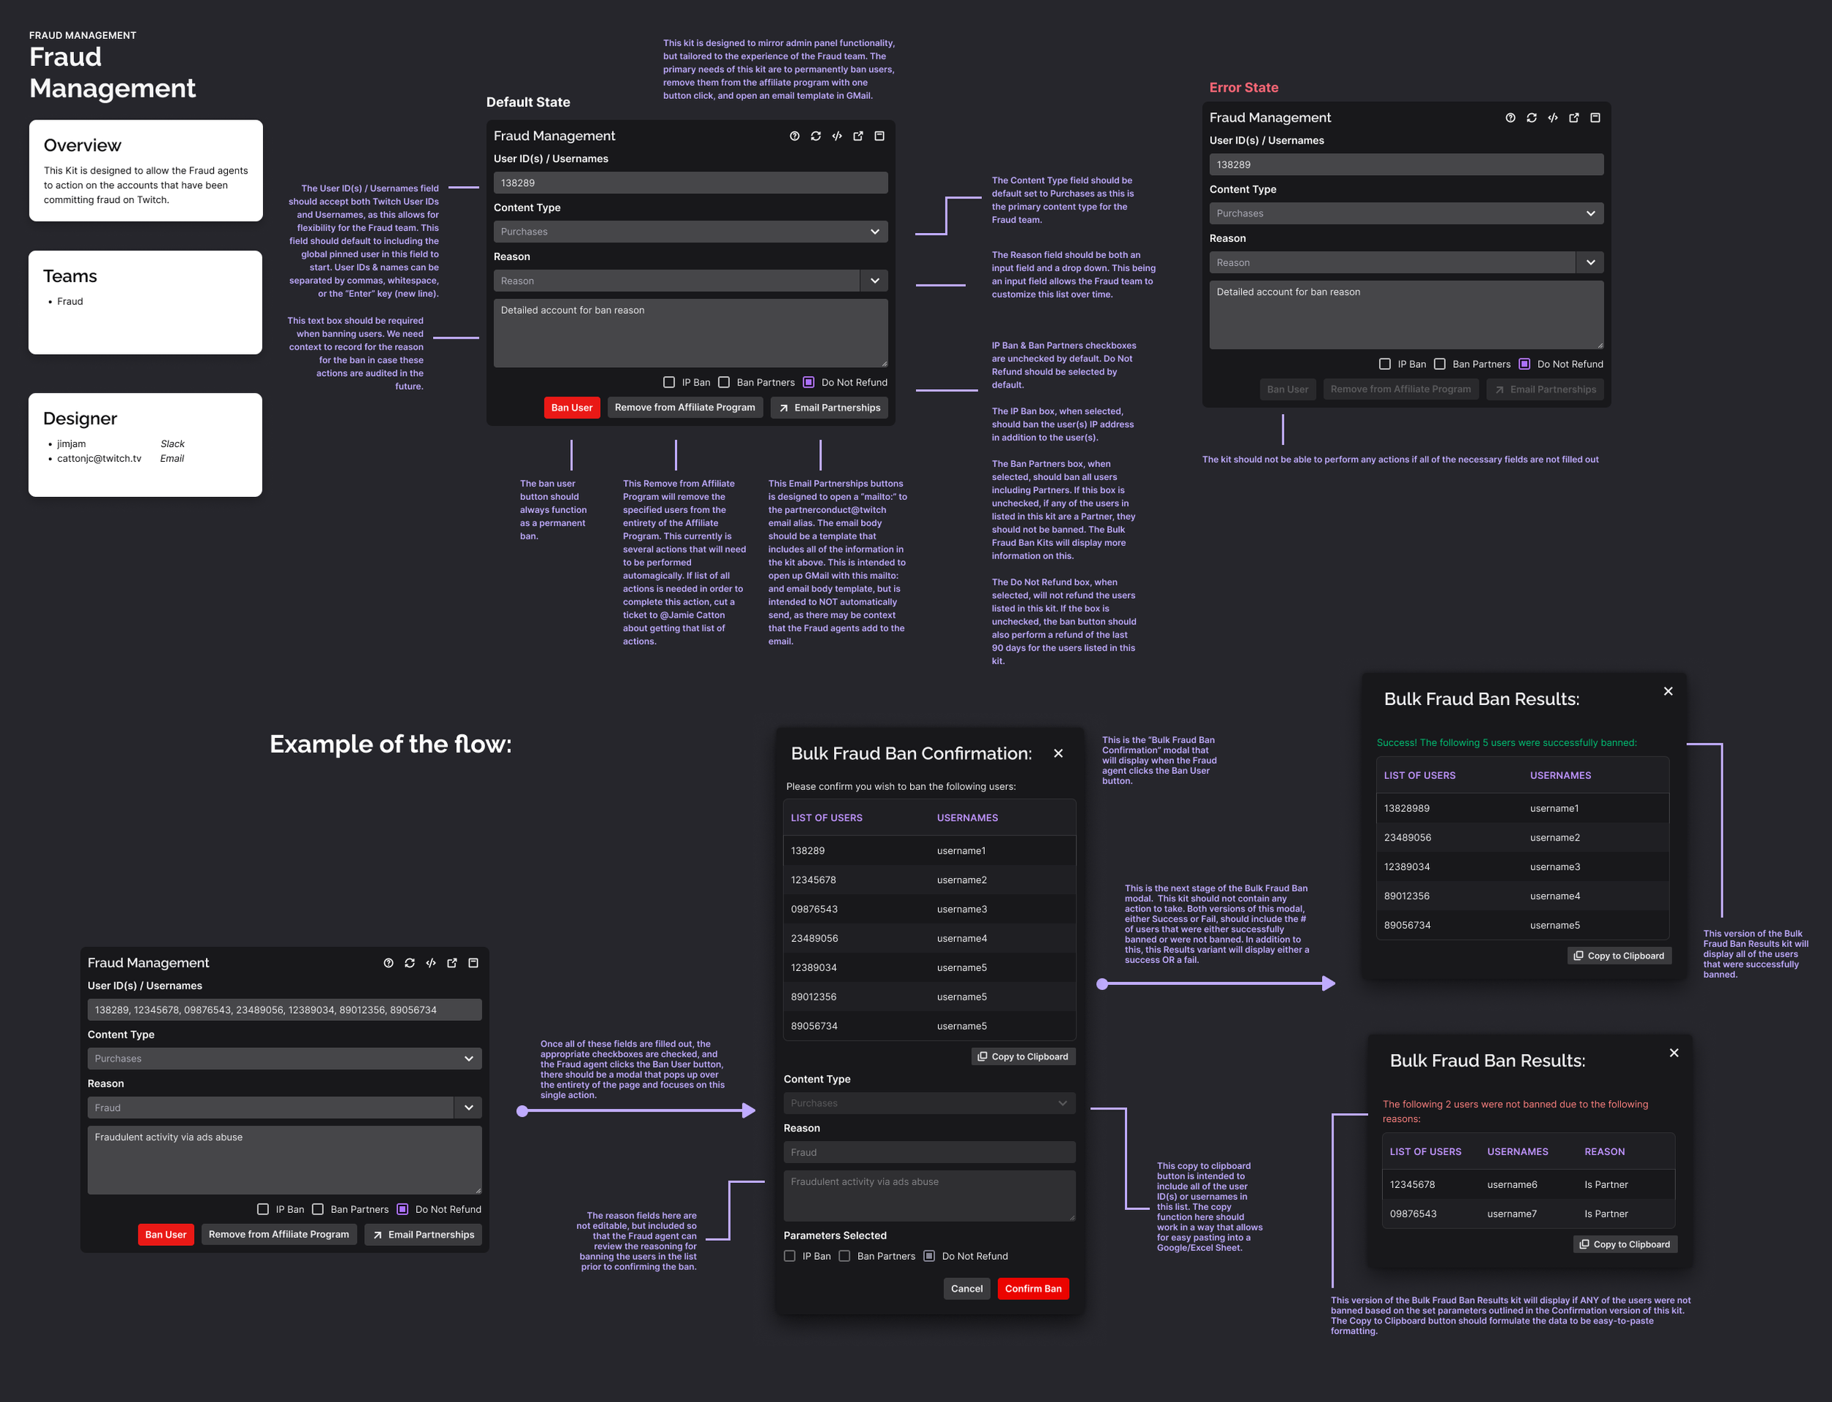The width and height of the screenshot is (1832, 1402).
Task: Close the Bulk Fraud Ban Confirmation modal
Action: [1059, 753]
